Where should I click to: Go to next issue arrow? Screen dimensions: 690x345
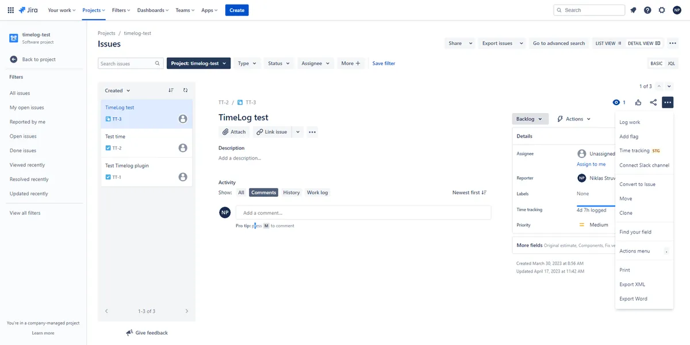[669, 86]
